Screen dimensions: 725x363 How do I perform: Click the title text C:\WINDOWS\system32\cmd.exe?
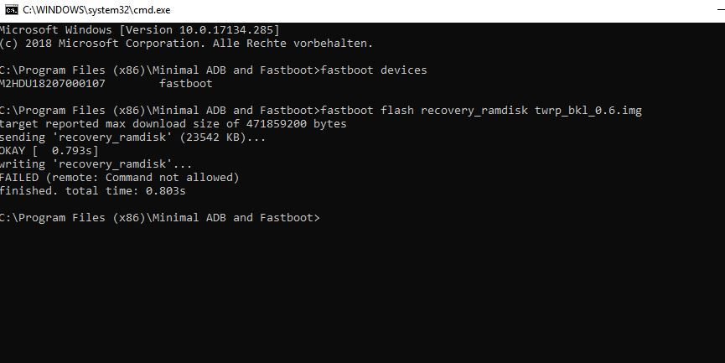(x=96, y=10)
